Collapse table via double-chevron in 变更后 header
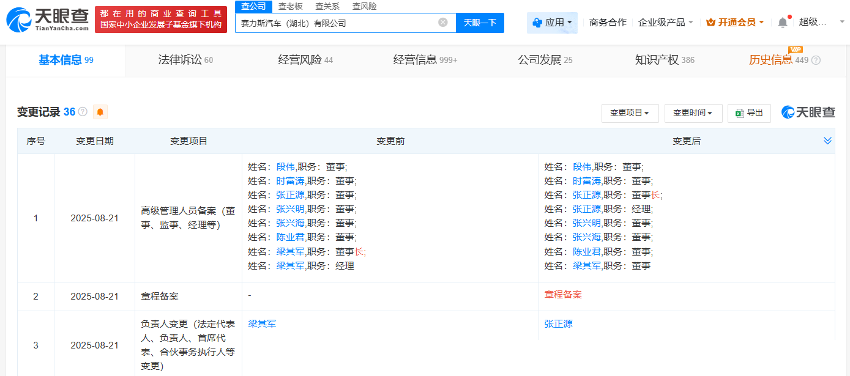Screen dimensions: 850x376 point(827,140)
